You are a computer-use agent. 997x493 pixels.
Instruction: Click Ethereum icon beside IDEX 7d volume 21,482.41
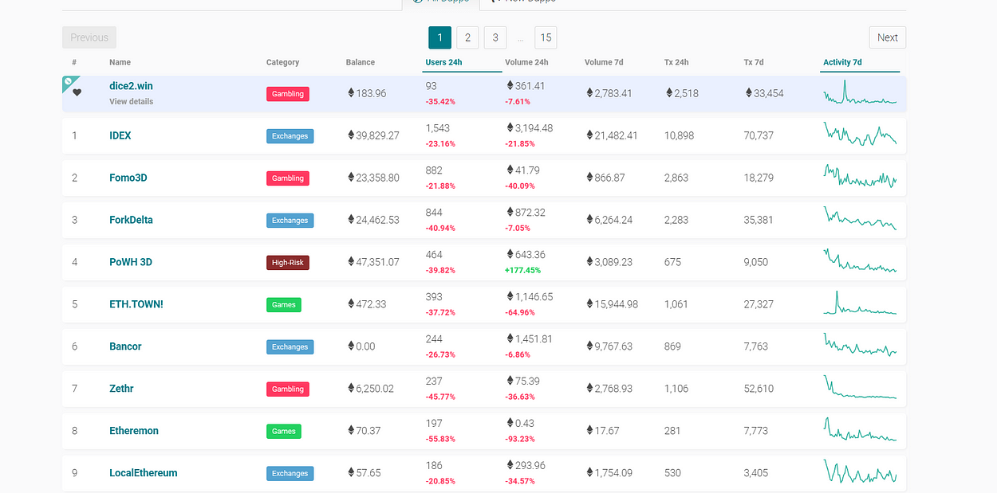[590, 135]
